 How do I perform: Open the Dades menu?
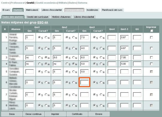(72, 3)
